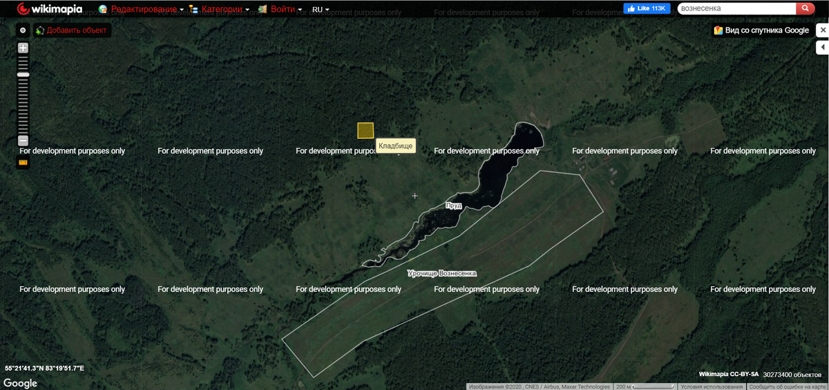The width and height of the screenshot is (829, 390).
Task: Select the yellow Кладбище polygon on map
Action: click(x=365, y=130)
